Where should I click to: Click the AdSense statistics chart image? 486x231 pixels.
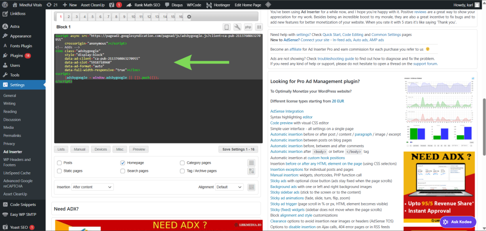point(439,111)
